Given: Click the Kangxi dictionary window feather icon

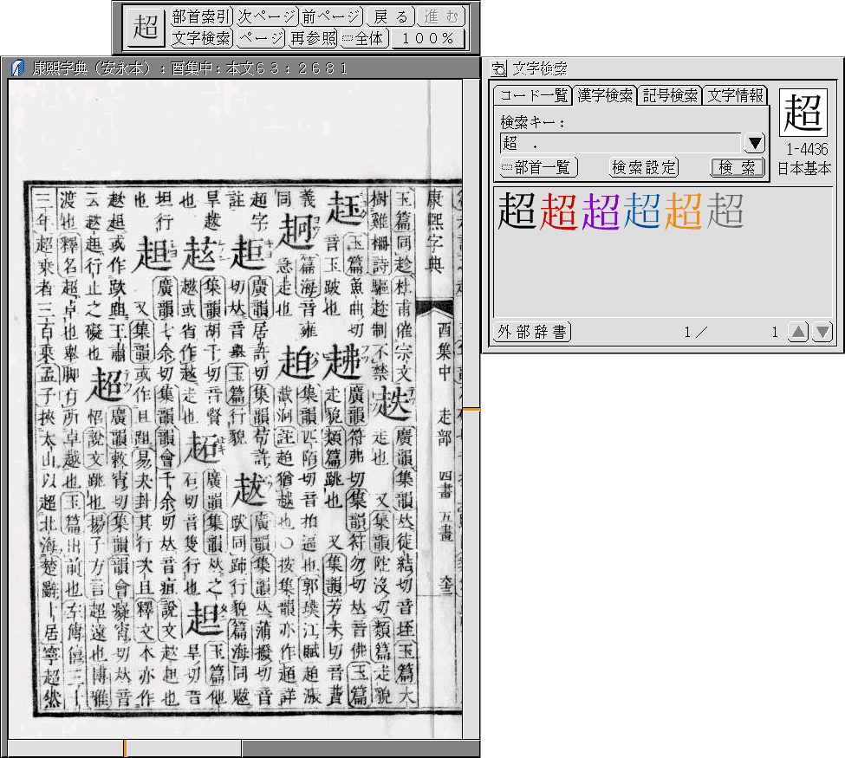Looking at the screenshot, I should coord(17,68).
